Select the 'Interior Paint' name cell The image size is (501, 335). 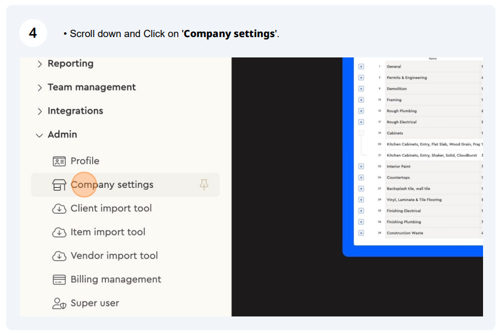[433, 166]
